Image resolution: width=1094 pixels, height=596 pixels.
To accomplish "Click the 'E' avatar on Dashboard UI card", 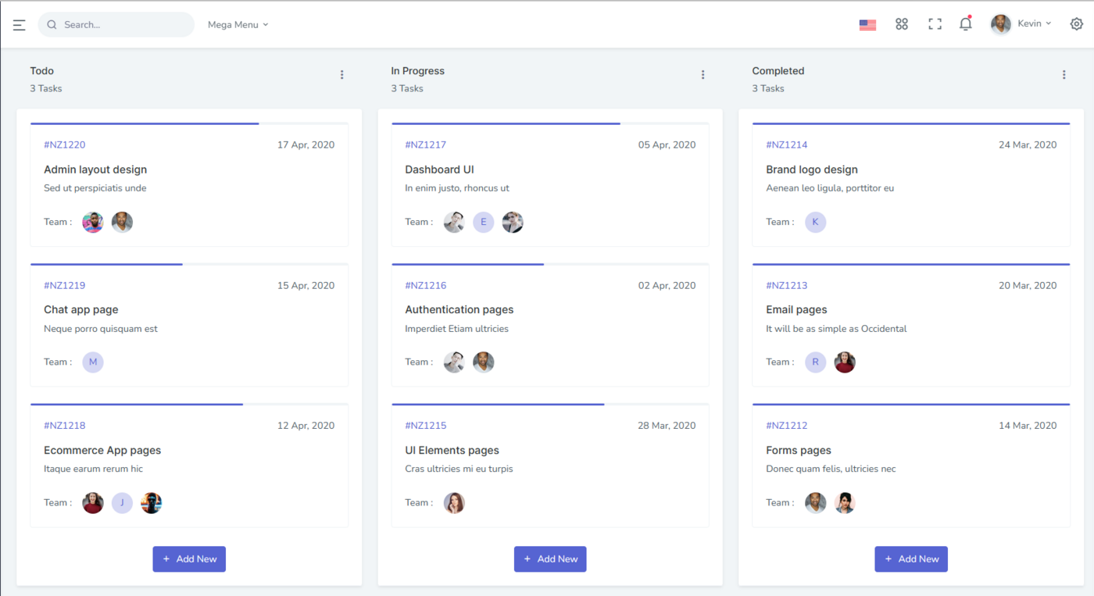I will [x=484, y=223].
